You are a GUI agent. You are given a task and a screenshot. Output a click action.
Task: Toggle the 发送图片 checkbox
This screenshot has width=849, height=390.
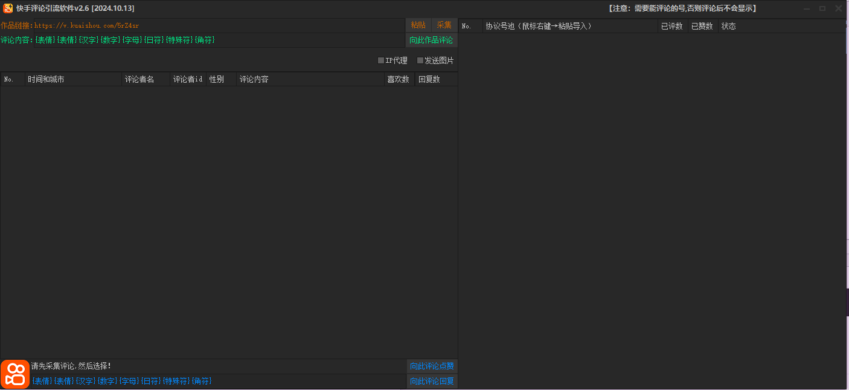pos(420,60)
